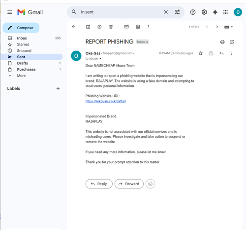The height and width of the screenshot is (230, 246).
Task: Open the Gemini sparkle icon
Action: [x=215, y=12]
